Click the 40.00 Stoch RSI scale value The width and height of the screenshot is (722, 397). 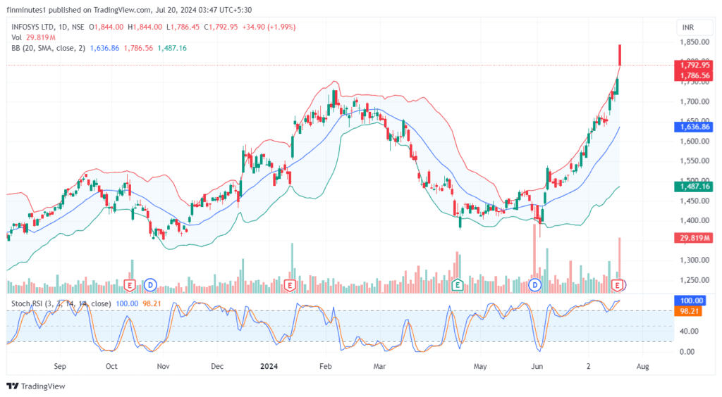[x=690, y=331]
